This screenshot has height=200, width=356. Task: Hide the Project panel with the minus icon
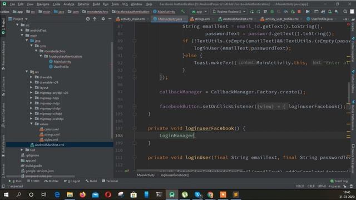pos(110,19)
